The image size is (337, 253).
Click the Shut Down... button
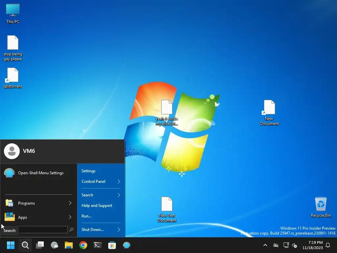click(92, 230)
